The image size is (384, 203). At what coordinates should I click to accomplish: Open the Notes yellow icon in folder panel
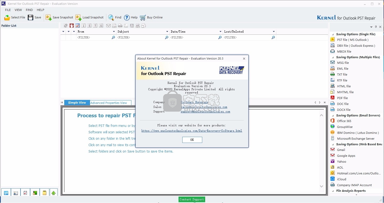(x=45, y=193)
